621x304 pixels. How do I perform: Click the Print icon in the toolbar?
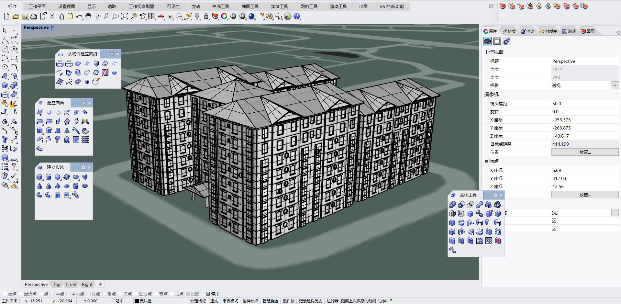[x=34, y=16]
